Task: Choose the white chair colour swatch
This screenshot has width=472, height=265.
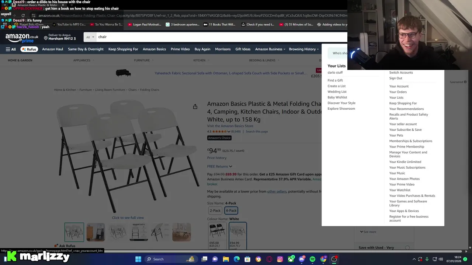Action: (237, 236)
